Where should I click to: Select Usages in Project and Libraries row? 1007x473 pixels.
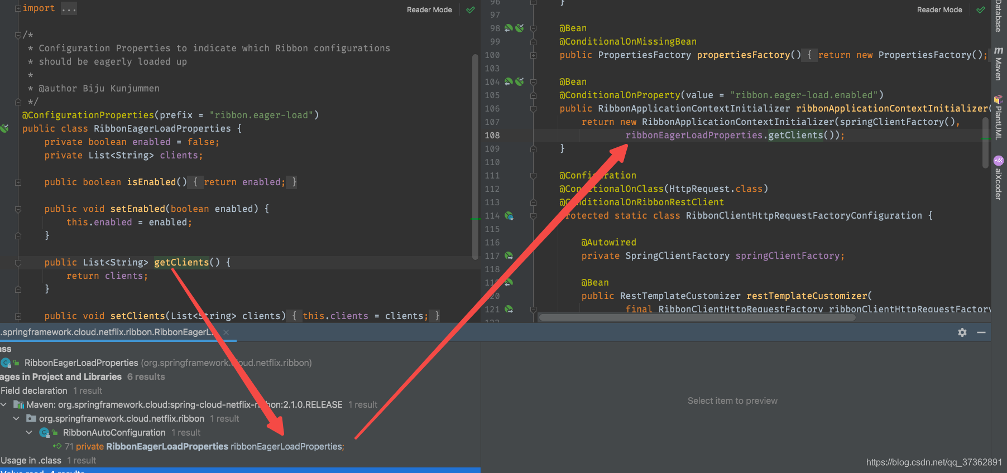coord(83,377)
